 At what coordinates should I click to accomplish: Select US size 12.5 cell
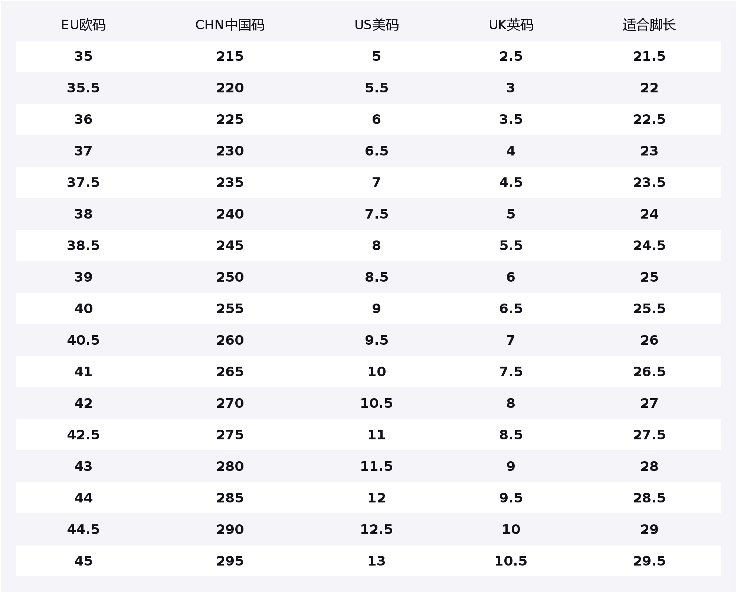(376, 530)
